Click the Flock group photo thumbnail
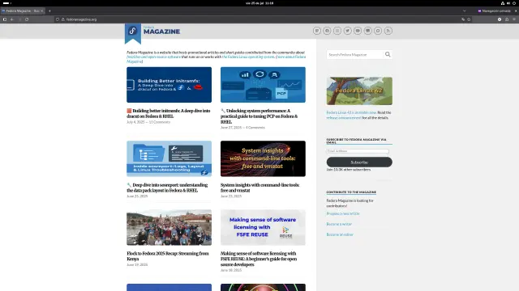Image resolution: width=519 pixels, height=291 pixels. pos(169,227)
